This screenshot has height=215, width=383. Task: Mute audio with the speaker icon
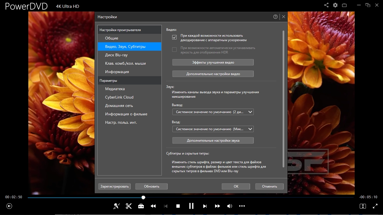click(230, 206)
